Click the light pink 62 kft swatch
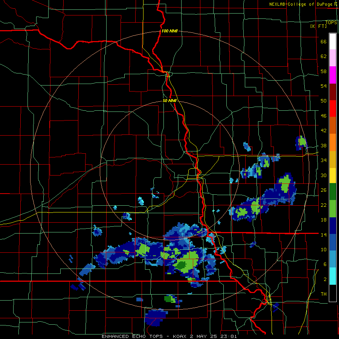 [333, 58]
